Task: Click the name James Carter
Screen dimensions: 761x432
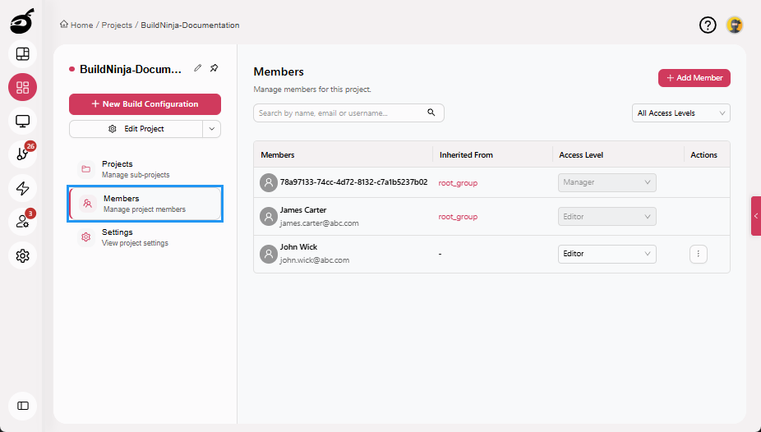Action: pyautogui.click(x=303, y=210)
